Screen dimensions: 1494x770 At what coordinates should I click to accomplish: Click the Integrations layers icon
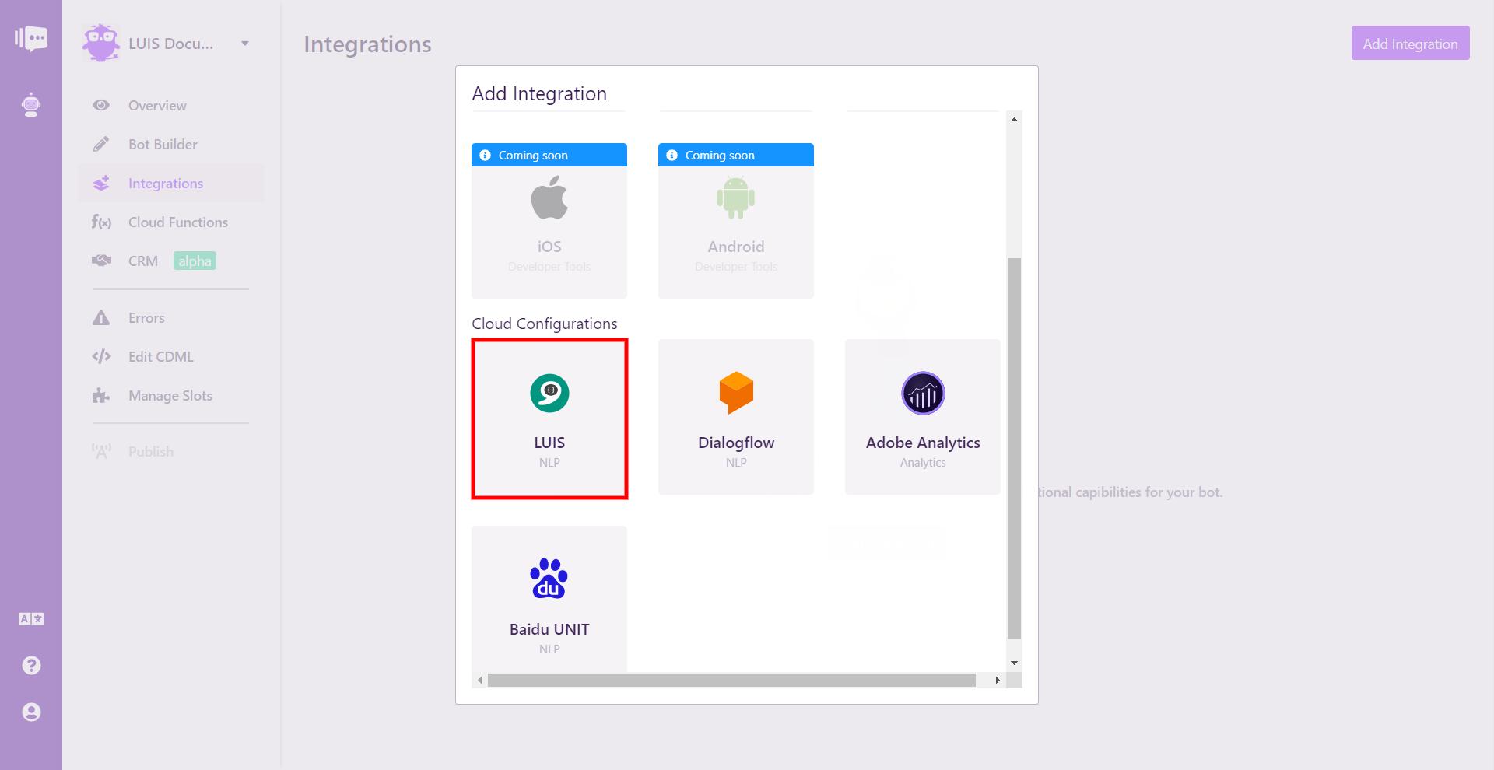(101, 183)
